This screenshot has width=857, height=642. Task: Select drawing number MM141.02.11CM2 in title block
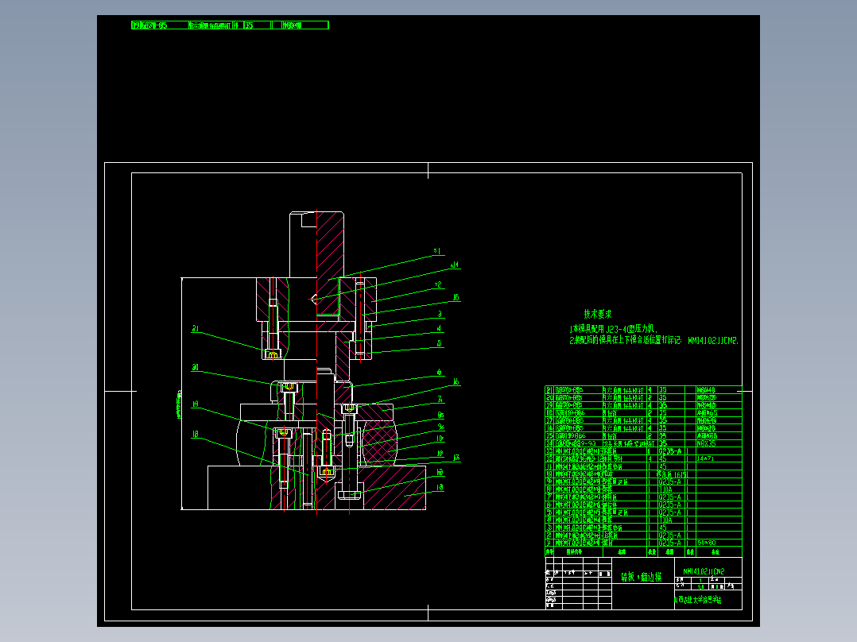point(704,571)
